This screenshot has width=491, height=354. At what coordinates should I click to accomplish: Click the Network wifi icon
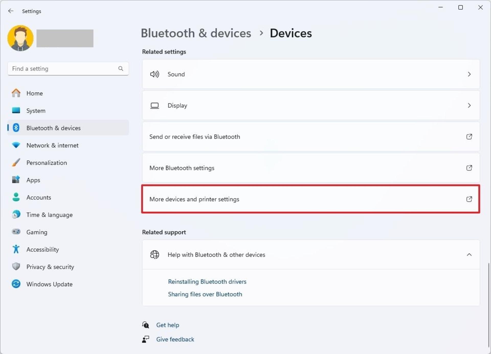coord(16,145)
